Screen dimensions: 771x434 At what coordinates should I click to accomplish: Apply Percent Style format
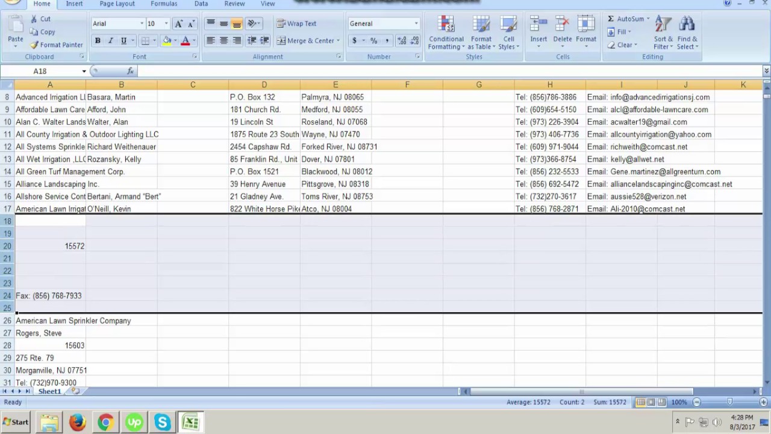[x=373, y=40]
